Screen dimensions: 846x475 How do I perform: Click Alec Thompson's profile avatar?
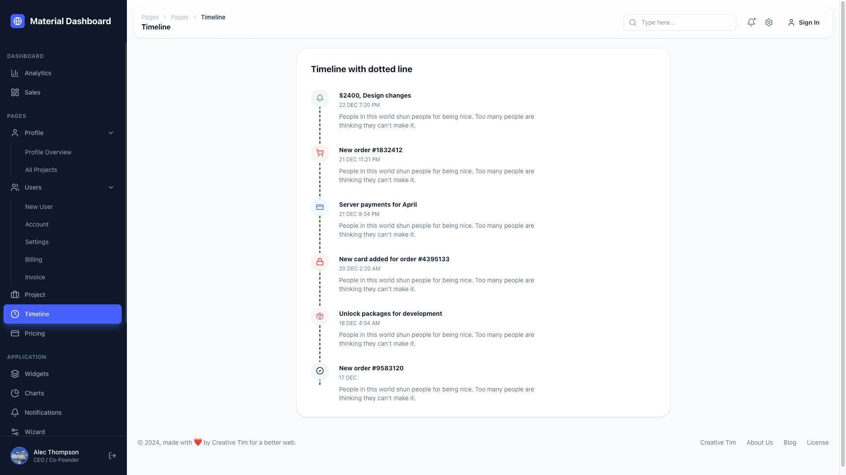coord(19,456)
